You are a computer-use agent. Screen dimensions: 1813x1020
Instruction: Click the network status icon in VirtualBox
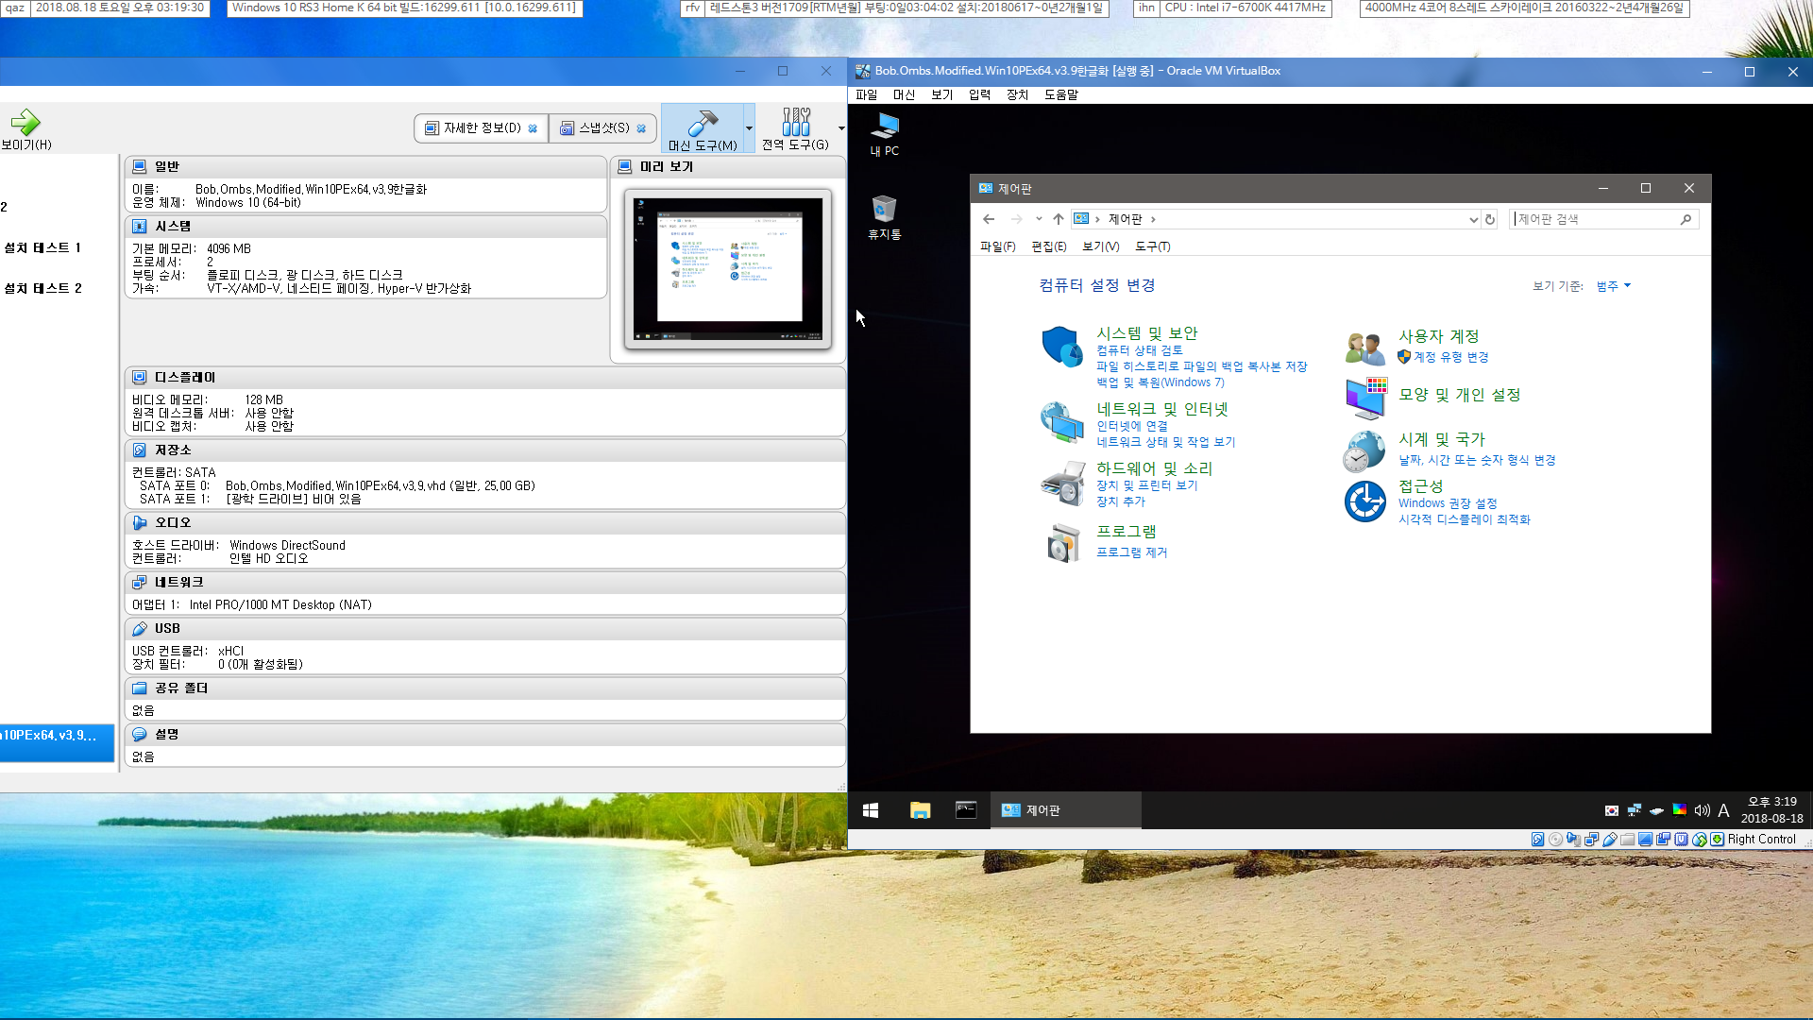1591,840
